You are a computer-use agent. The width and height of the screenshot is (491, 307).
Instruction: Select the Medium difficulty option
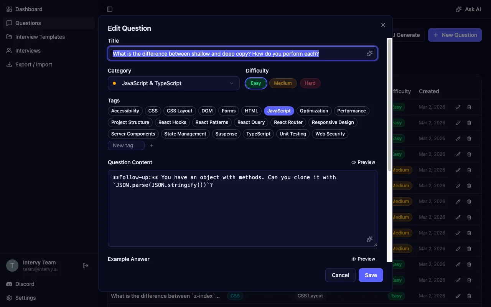coord(283,83)
